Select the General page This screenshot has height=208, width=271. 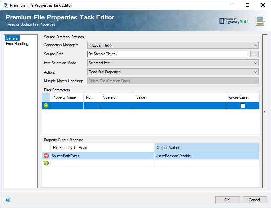coord(12,38)
